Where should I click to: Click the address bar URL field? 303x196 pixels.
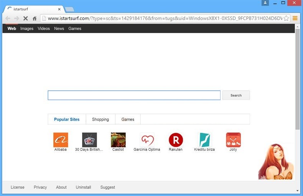click(165, 18)
